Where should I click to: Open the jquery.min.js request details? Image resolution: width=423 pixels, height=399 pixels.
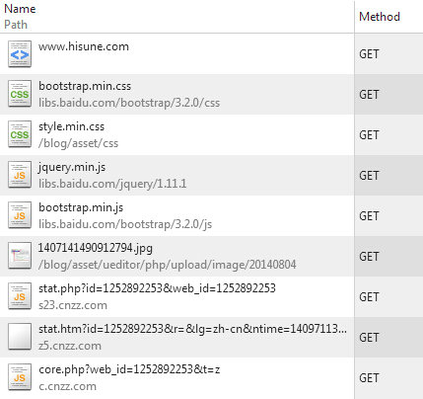point(211,175)
